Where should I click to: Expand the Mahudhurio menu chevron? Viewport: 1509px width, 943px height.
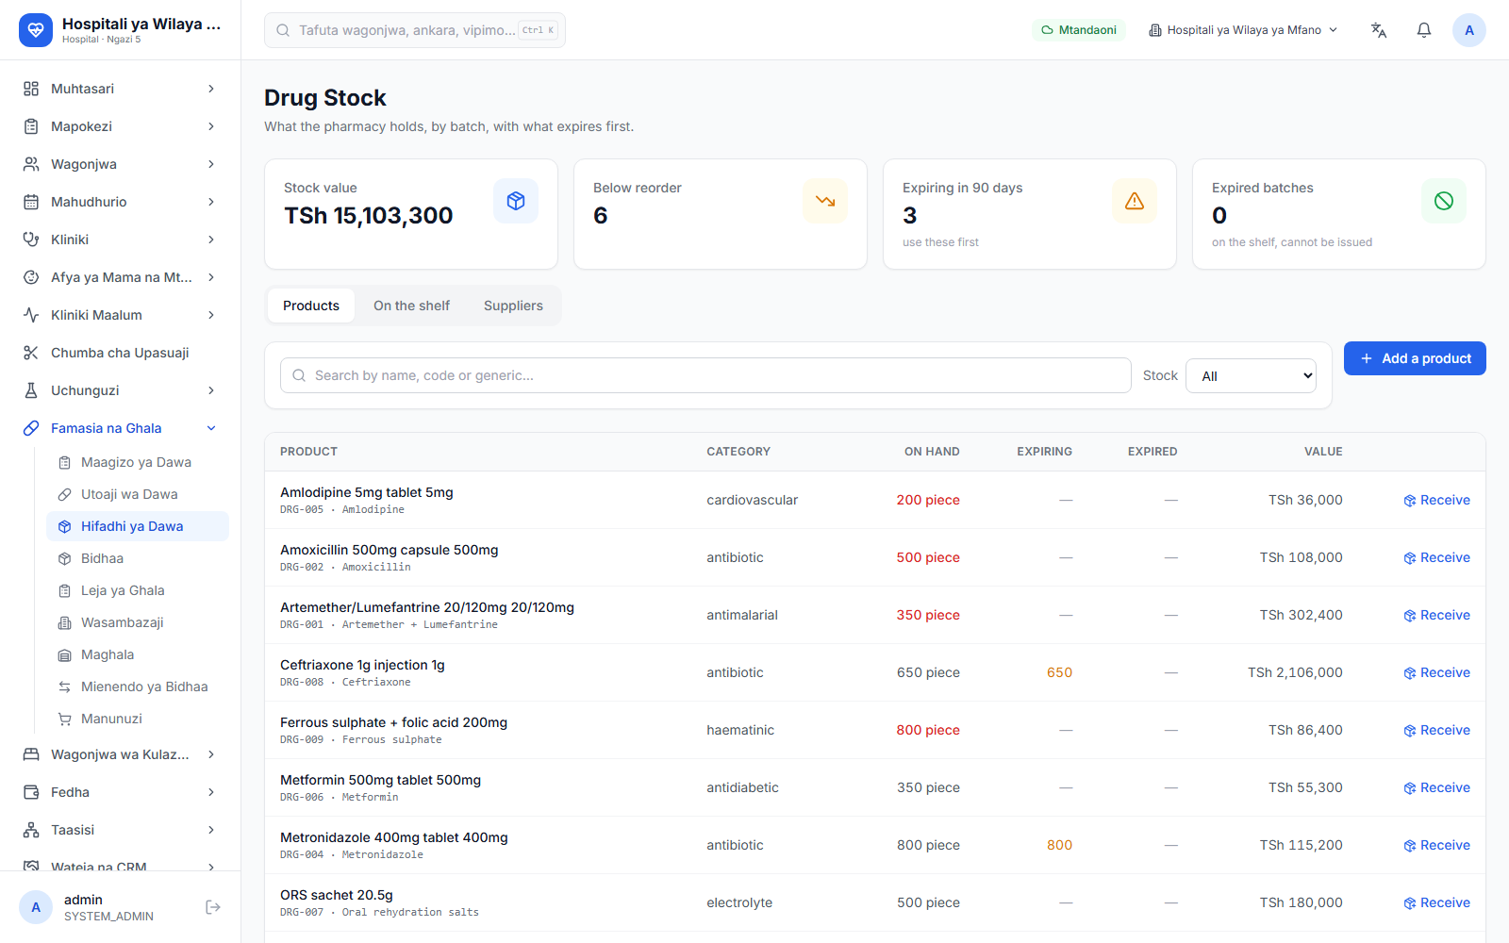point(211,202)
